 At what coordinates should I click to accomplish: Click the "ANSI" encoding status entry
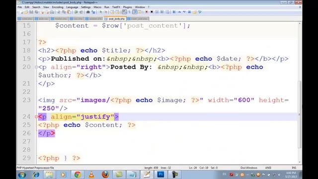click(268, 168)
